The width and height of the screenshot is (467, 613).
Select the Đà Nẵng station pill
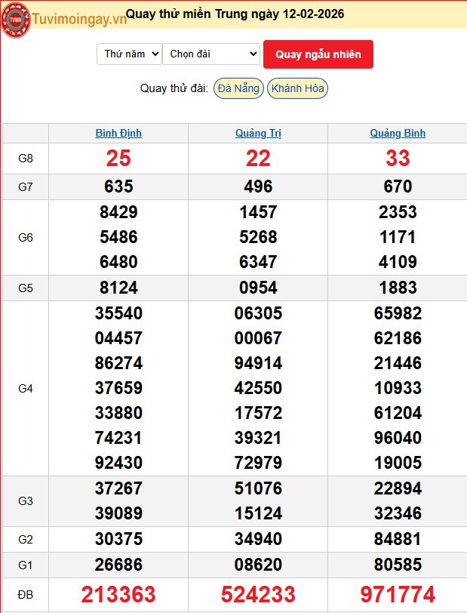click(238, 88)
